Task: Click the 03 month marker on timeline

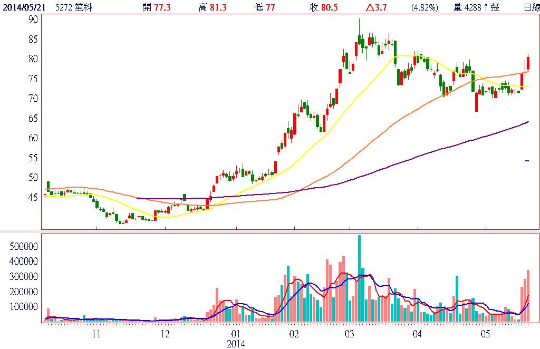Action: (350, 334)
